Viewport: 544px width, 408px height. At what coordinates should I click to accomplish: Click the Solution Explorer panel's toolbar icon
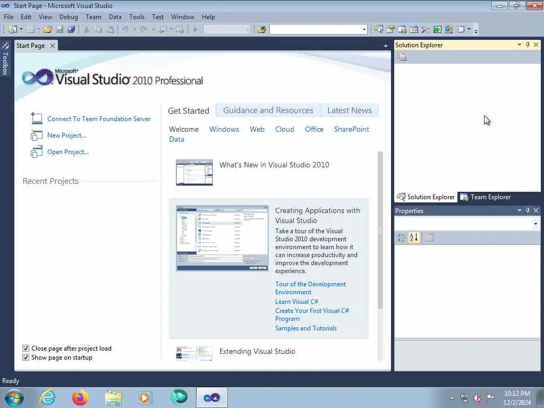pos(402,56)
